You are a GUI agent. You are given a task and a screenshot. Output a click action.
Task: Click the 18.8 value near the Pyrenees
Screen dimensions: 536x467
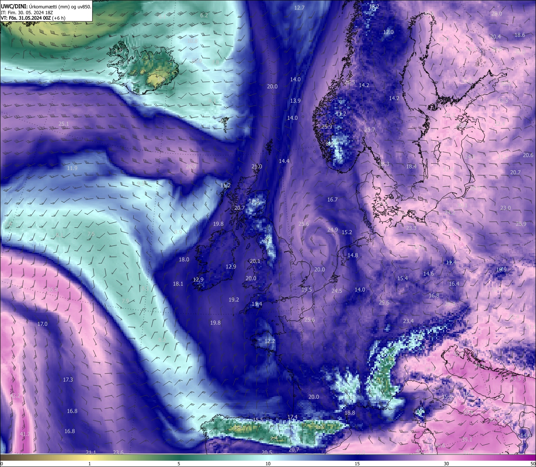pos(350,413)
